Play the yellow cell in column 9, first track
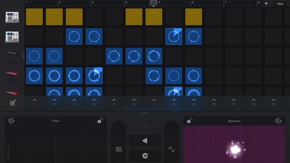290x163 pixels. click(193, 17)
